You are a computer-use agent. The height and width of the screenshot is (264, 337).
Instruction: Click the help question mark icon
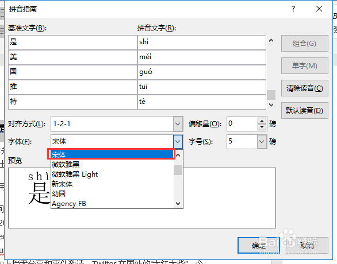[x=293, y=9]
